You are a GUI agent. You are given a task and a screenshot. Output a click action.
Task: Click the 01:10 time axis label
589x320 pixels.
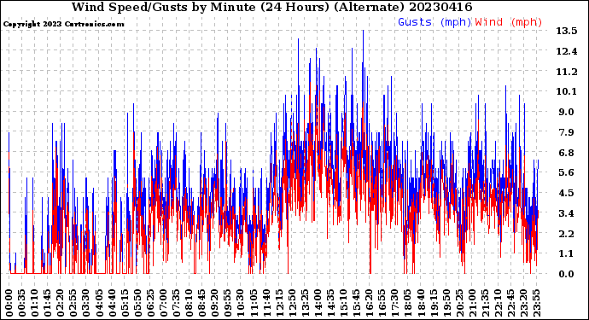coord(35,303)
